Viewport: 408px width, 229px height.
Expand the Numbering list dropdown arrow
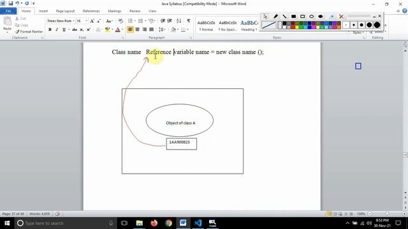click(145, 21)
